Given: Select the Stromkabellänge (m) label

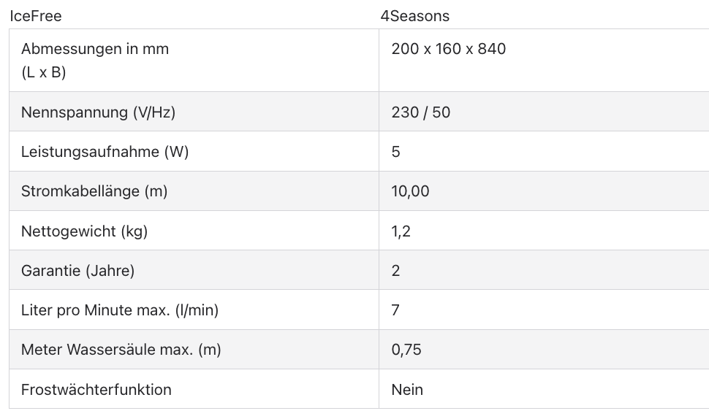Looking at the screenshot, I should tap(94, 191).
